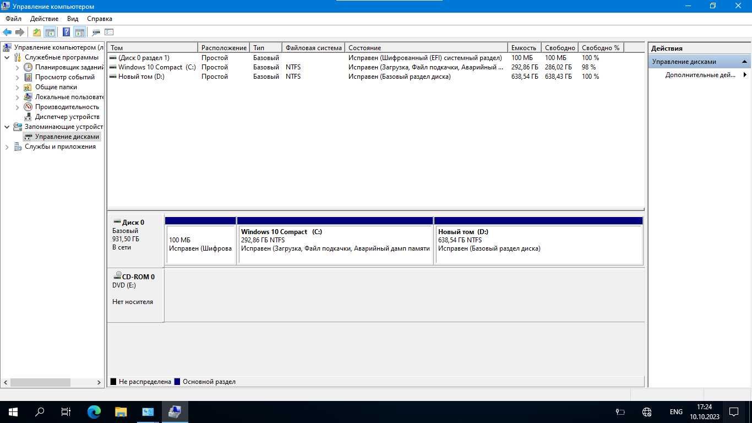The height and width of the screenshot is (423, 752).
Task: Sort volumes by the Том column header
Action: (x=152, y=48)
